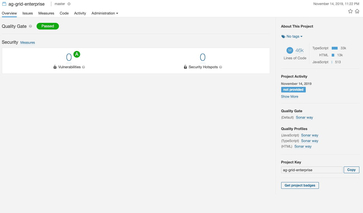363x213 pixels.
Task: Click the ag-grid-enterprise project title
Action: click(27, 4)
